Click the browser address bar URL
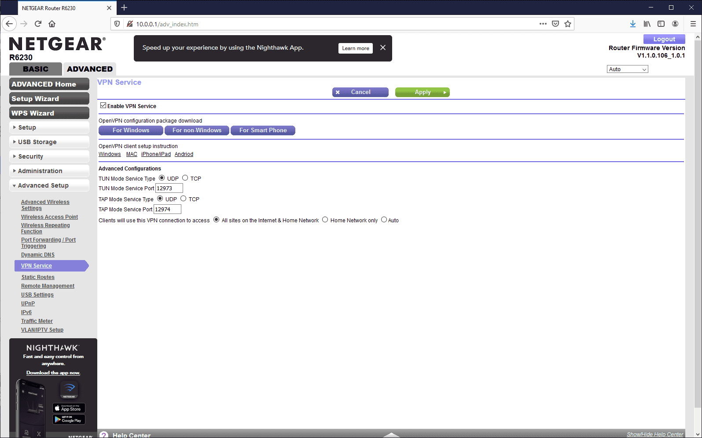The height and width of the screenshot is (438, 702). pyautogui.click(x=167, y=24)
